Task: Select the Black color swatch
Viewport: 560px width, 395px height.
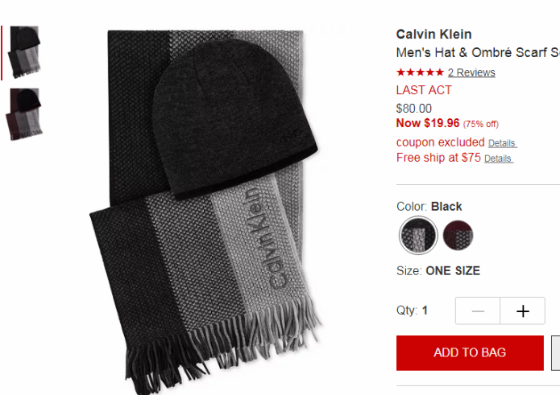Action: point(418,235)
